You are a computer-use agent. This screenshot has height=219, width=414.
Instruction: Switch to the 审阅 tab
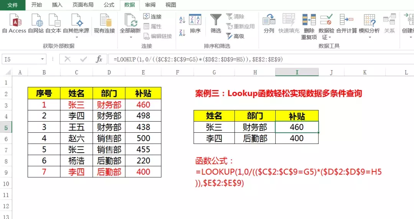click(x=150, y=5)
